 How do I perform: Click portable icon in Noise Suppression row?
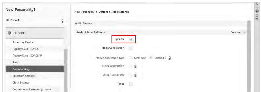(x=135, y=66)
